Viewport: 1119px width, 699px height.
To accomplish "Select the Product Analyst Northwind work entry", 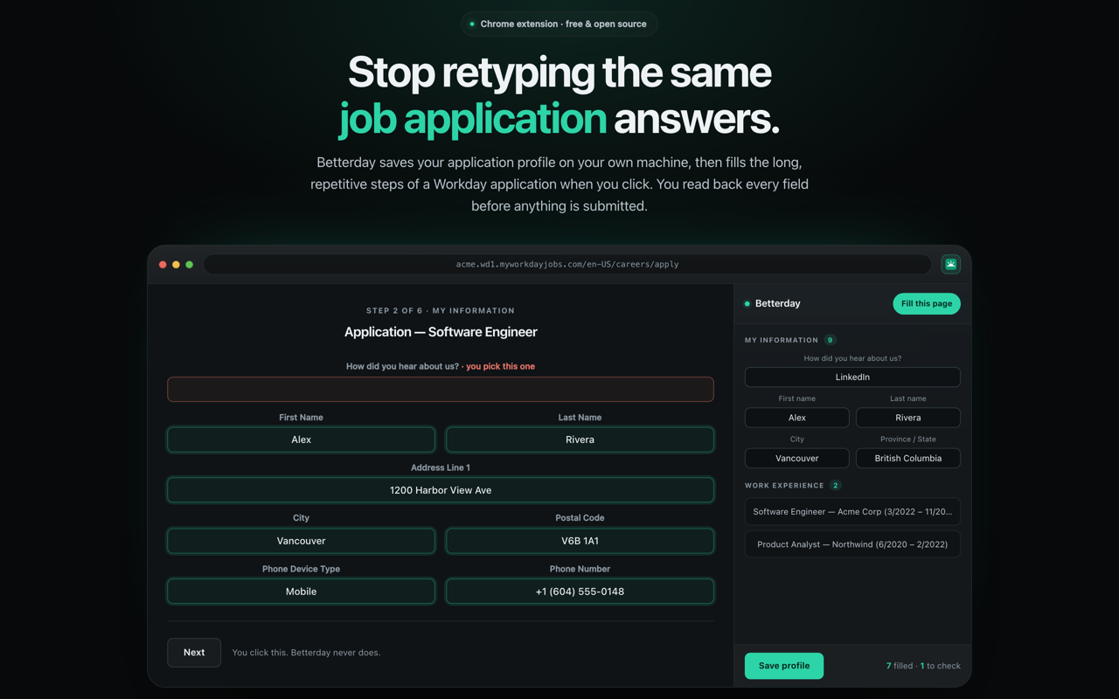I will point(852,544).
